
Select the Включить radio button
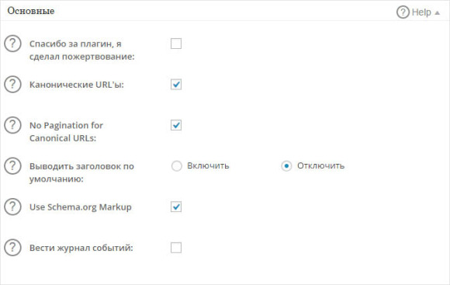point(176,166)
